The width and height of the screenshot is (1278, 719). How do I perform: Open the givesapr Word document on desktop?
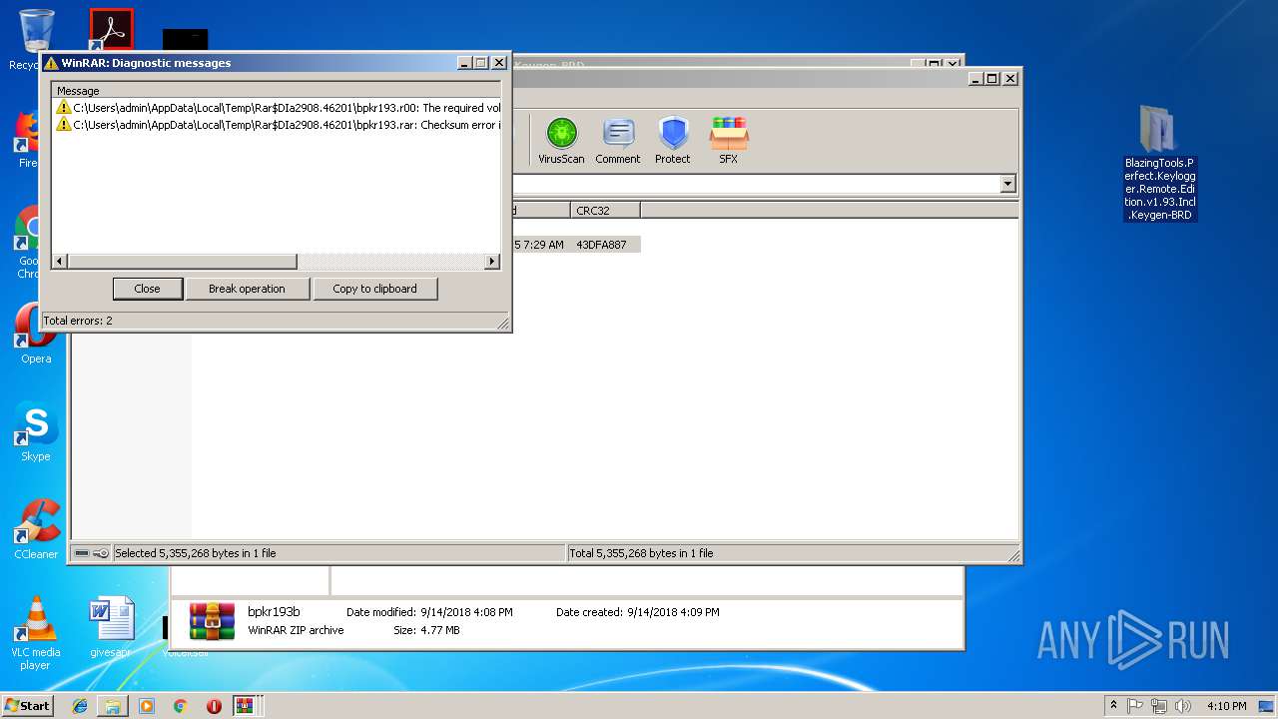click(111, 627)
